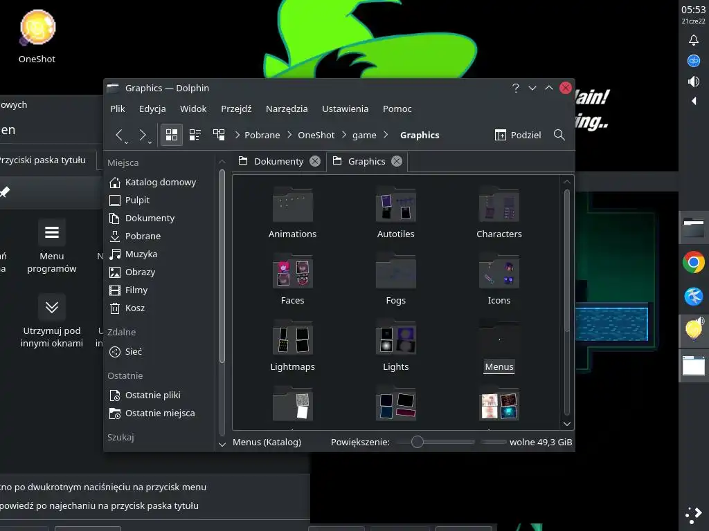Open Dokumenty in Places panel

(142, 218)
